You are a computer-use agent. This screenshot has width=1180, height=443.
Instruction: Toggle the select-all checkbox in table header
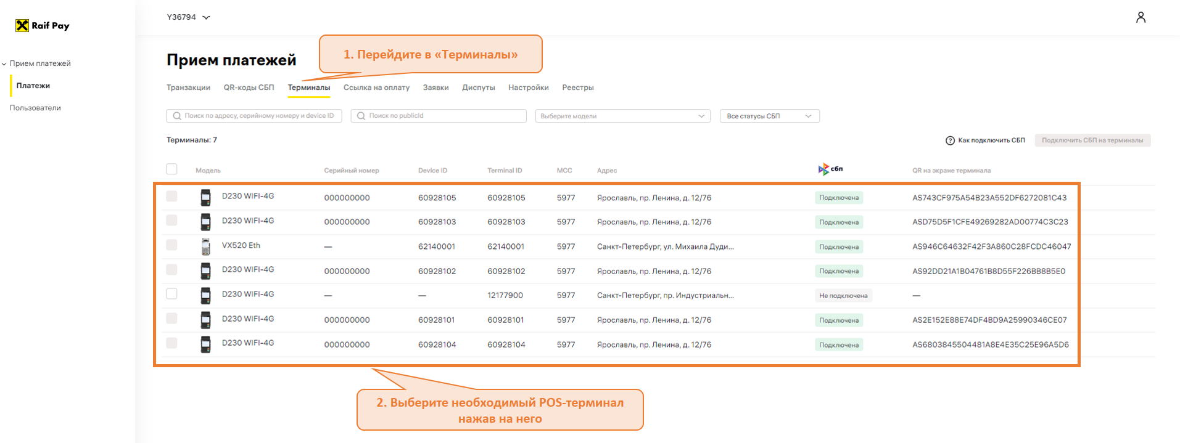(171, 169)
